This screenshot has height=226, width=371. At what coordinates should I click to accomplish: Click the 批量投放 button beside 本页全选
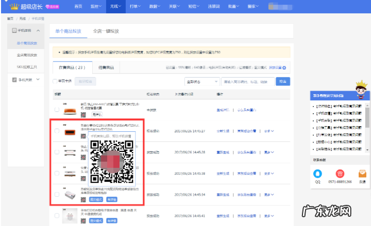click(85, 81)
